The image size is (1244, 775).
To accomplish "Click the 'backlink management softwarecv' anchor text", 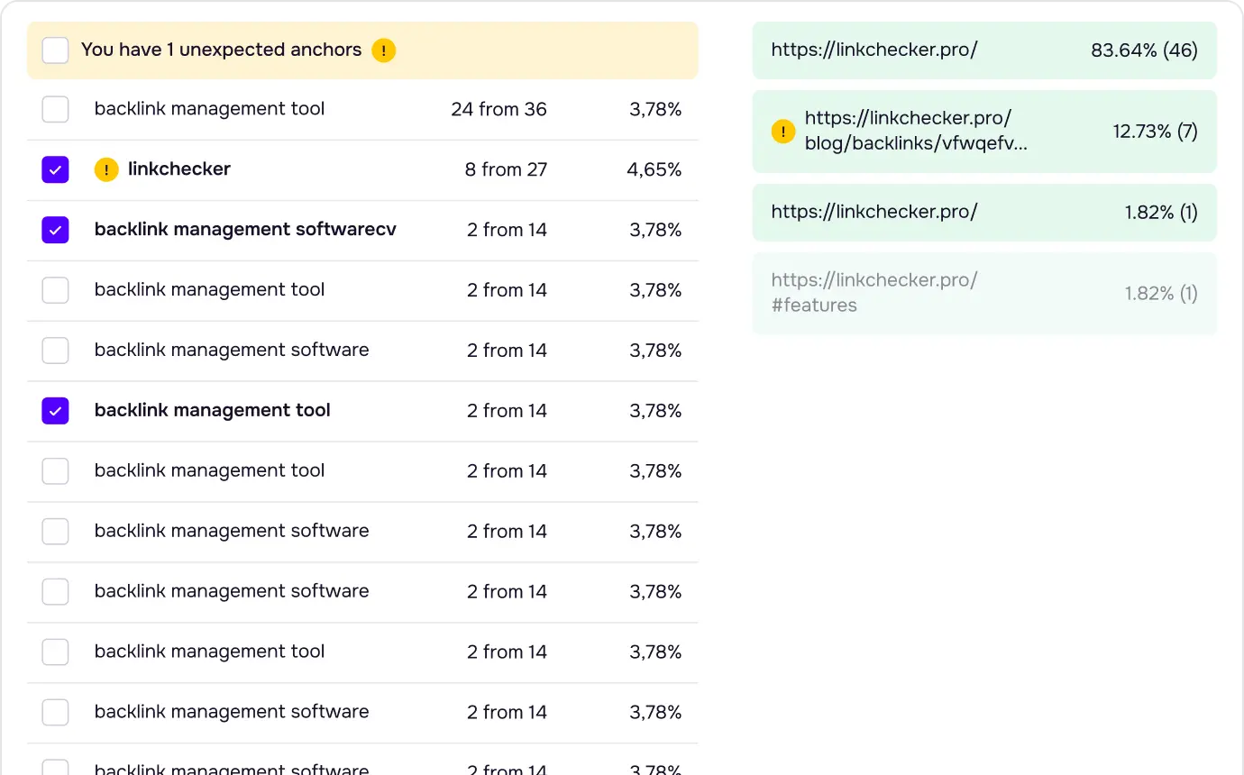I will 245,229.
